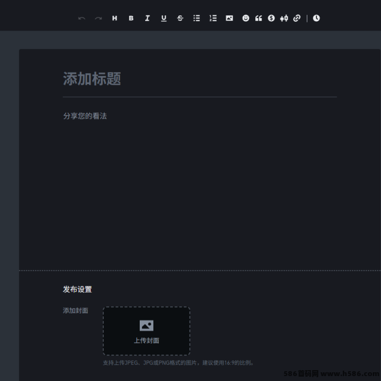Screen dimensions: 381x381
Task: Toggle bold formatting
Action: (x=131, y=18)
